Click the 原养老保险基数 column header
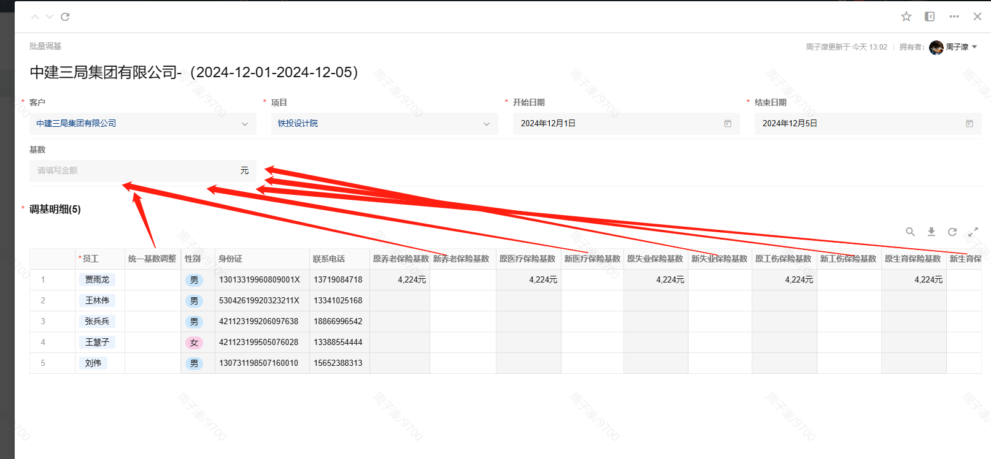 point(400,259)
